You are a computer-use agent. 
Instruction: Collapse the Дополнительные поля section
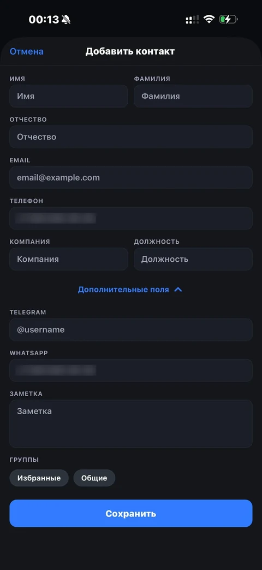coord(130,290)
